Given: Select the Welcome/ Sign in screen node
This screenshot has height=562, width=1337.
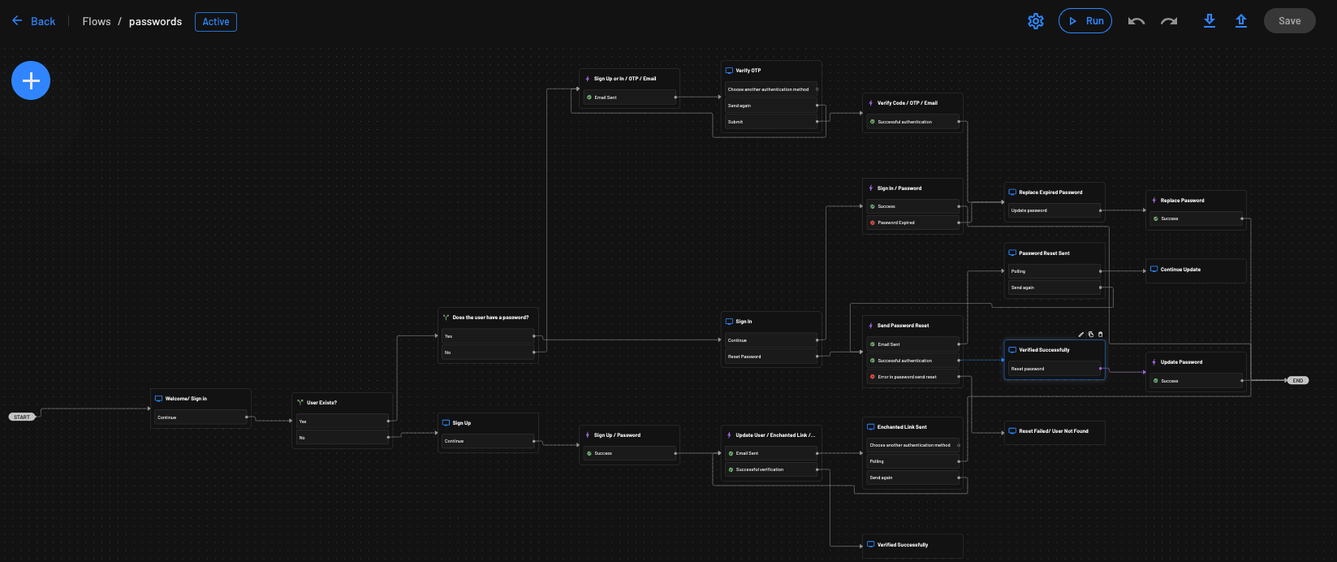Looking at the screenshot, I should [x=201, y=399].
